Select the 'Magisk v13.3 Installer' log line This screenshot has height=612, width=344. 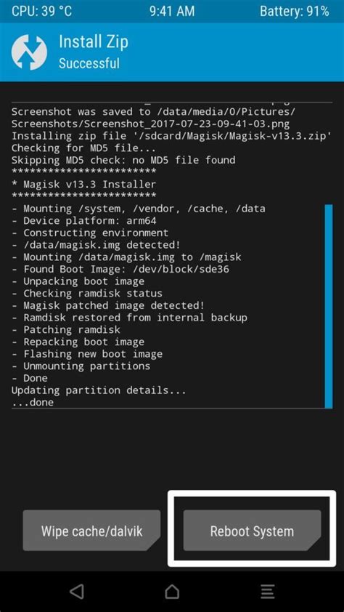(x=83, y=184)
